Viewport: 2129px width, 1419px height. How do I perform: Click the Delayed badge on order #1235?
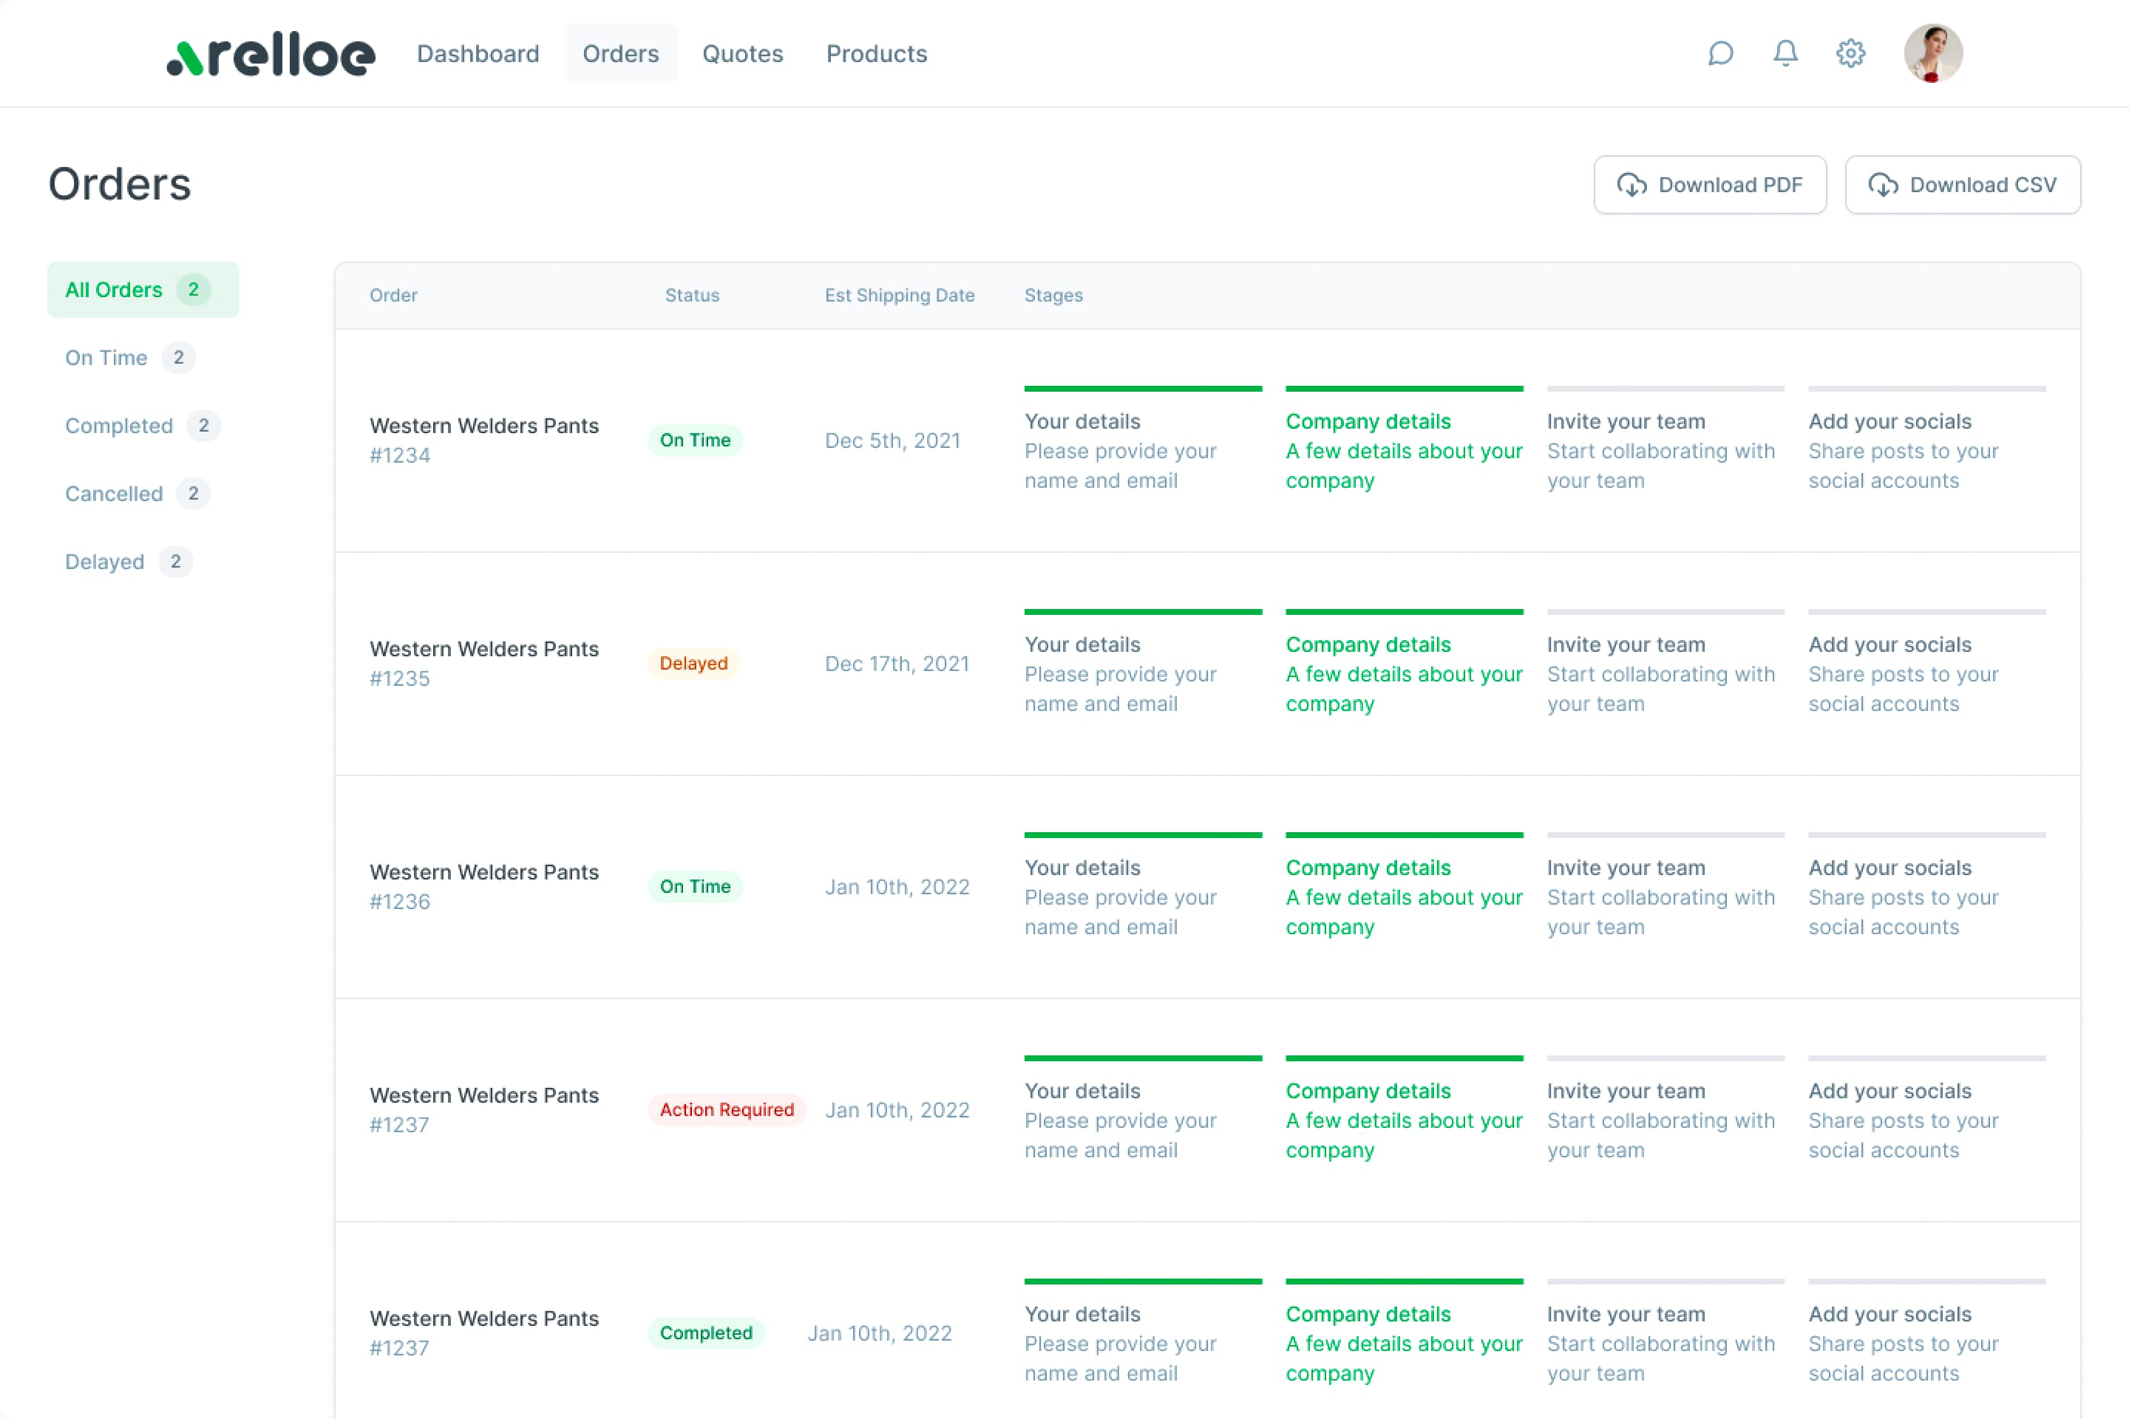tap(693, 664)
